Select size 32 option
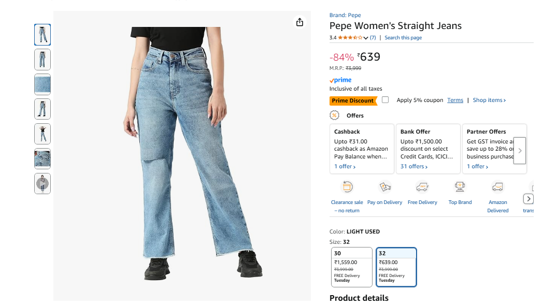This screenshot has width=543, height=306. pos(396,267)
